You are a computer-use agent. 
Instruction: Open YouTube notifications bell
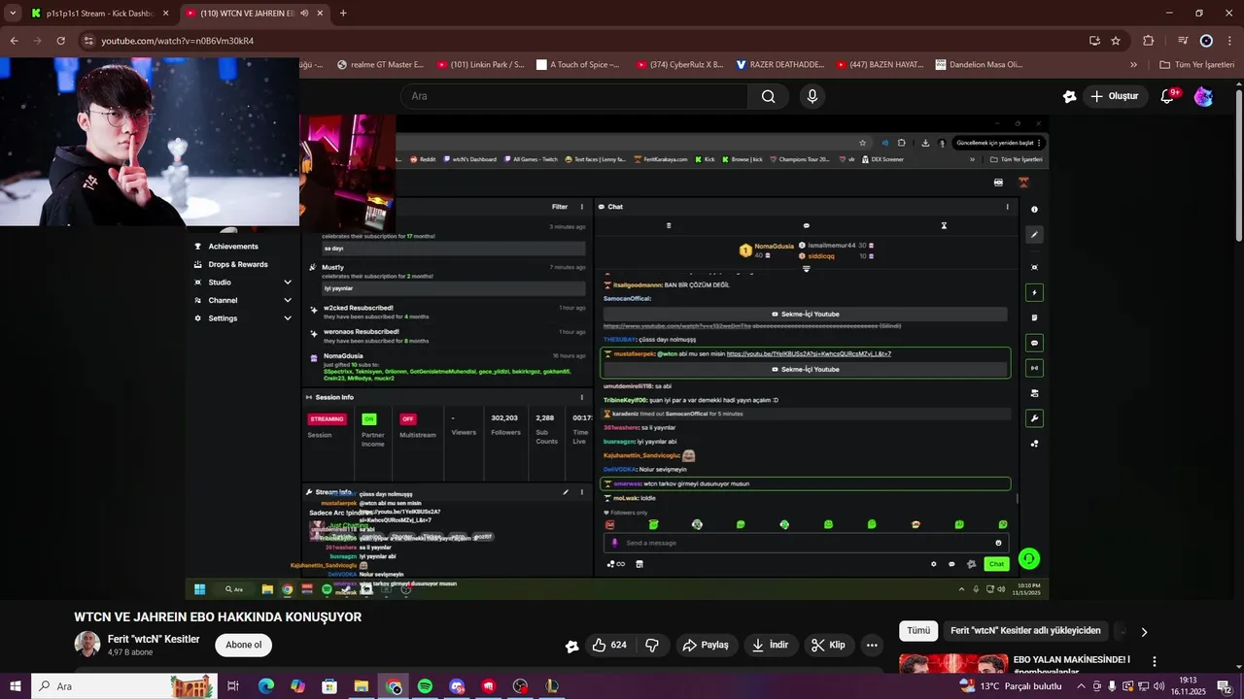pos(1167,96)
